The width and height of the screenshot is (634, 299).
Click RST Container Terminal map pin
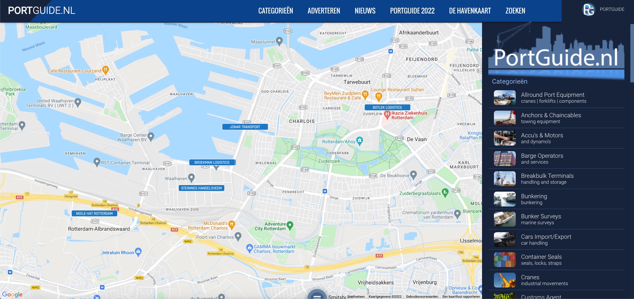tap(97, 162)
